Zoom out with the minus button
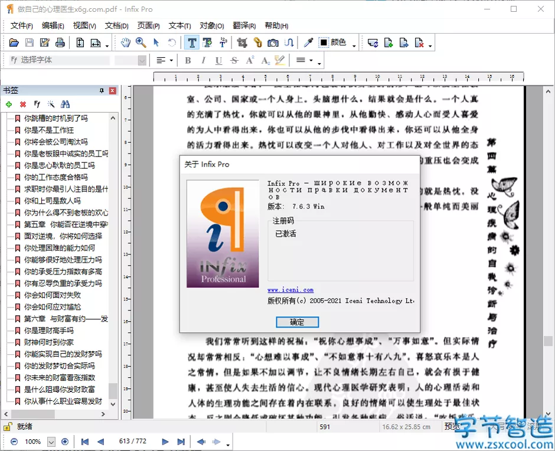555x451 pixels. 14,442
